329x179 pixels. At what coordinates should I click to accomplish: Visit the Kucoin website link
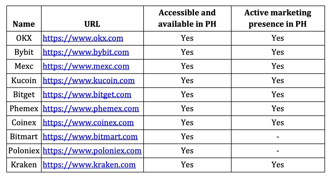[x=88, y=80]
